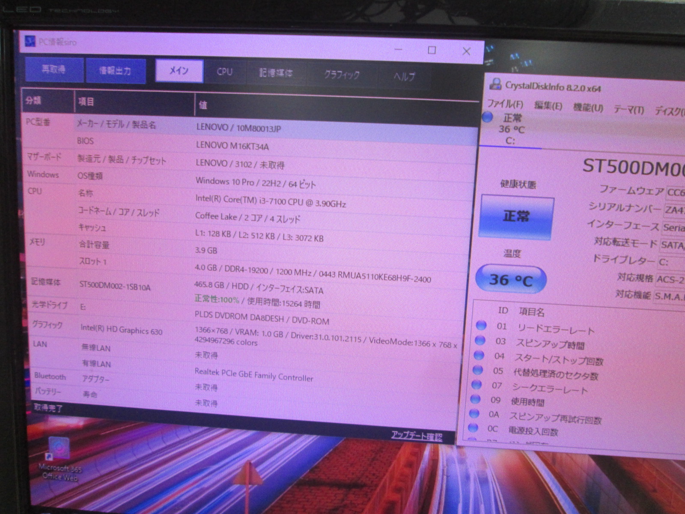Select the 正常性:100% usage time line
Image resolution: width=685 pixels, height=514 pixels.
[x=258, y=302]
